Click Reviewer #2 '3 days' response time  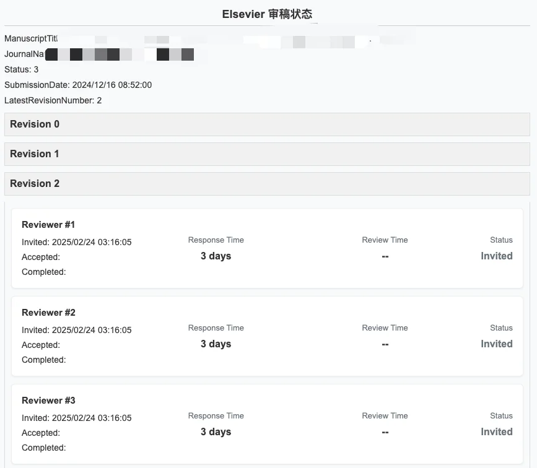(x=216, y=344)
